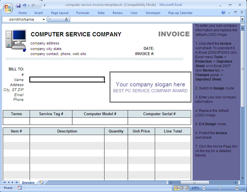The width and height of the screenshot is (247, 192).
Task: Select the bill-to Name input cell
Action: coord(67,80)
